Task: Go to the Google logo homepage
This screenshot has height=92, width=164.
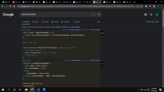Action: click(8, 15)
